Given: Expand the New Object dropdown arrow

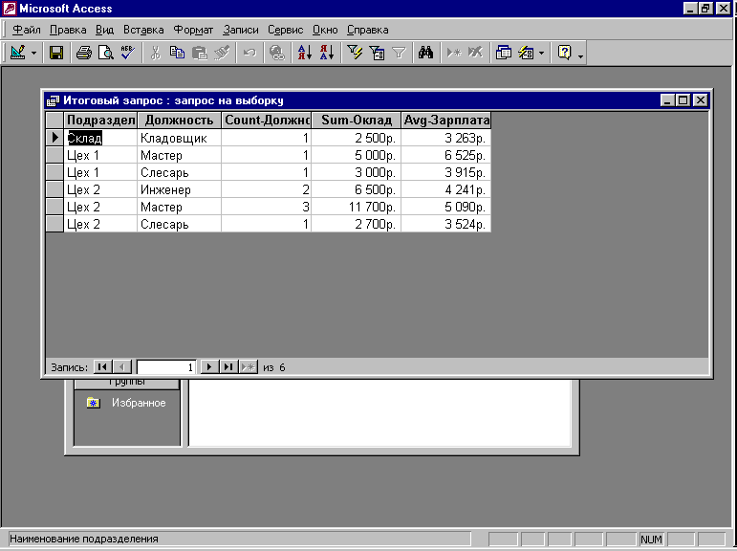Looking at the screenshot, I should click(541, 54).
